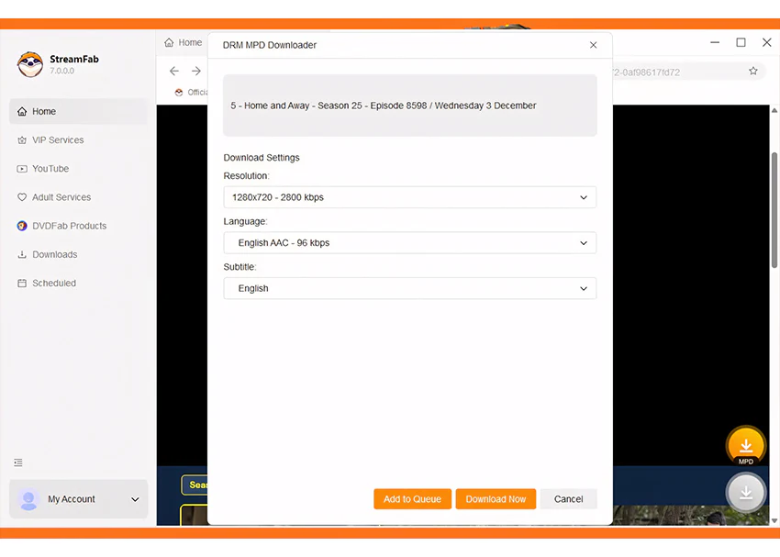780x557 pixels.
Task: Go back with the browser back arrow
Action: coord(174,72)
